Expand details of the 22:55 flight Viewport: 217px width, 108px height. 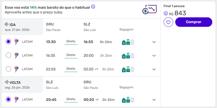154,69
